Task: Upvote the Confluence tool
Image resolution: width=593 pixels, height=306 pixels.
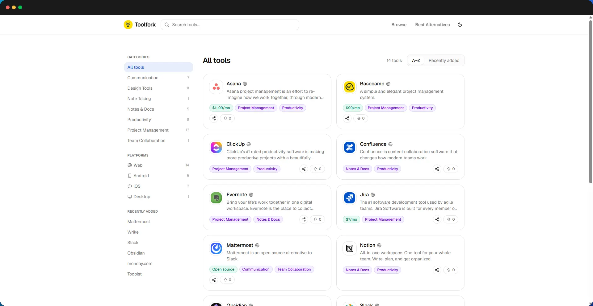Action: 451,169
